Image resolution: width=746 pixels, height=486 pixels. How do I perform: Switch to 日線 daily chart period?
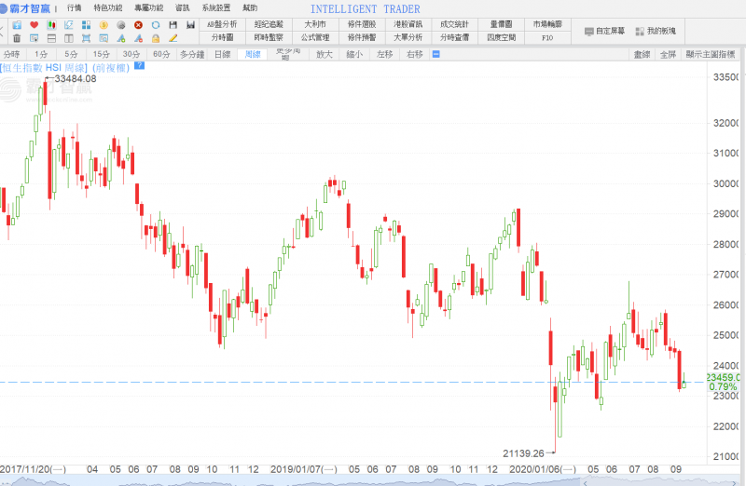pyautogui.click(x=222, y=55)
